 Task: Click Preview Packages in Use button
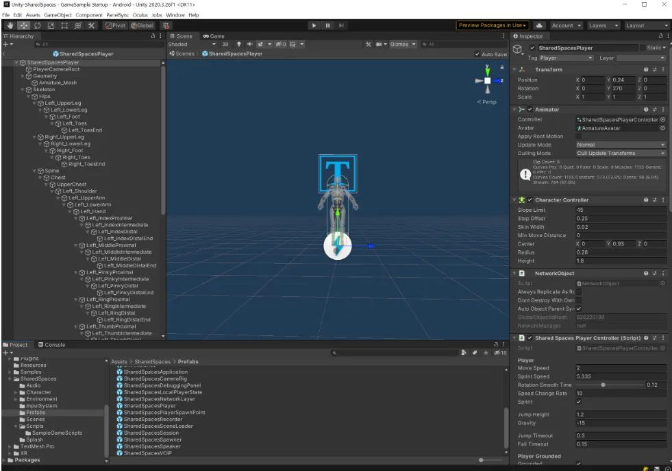click(493, 25)
